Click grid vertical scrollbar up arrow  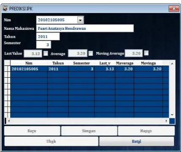point(172,63)
